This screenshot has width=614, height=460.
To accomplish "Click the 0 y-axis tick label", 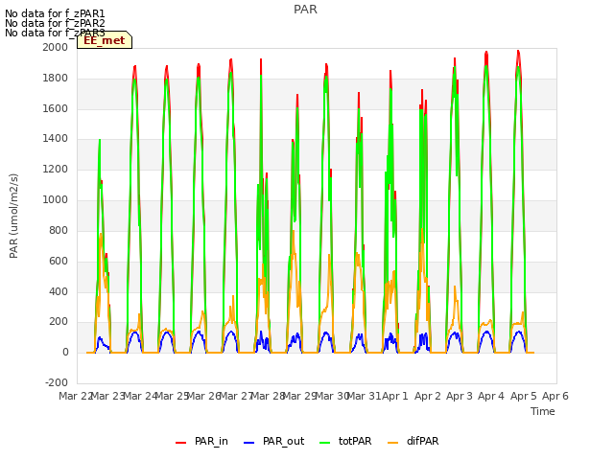I will tap(65, 352).
